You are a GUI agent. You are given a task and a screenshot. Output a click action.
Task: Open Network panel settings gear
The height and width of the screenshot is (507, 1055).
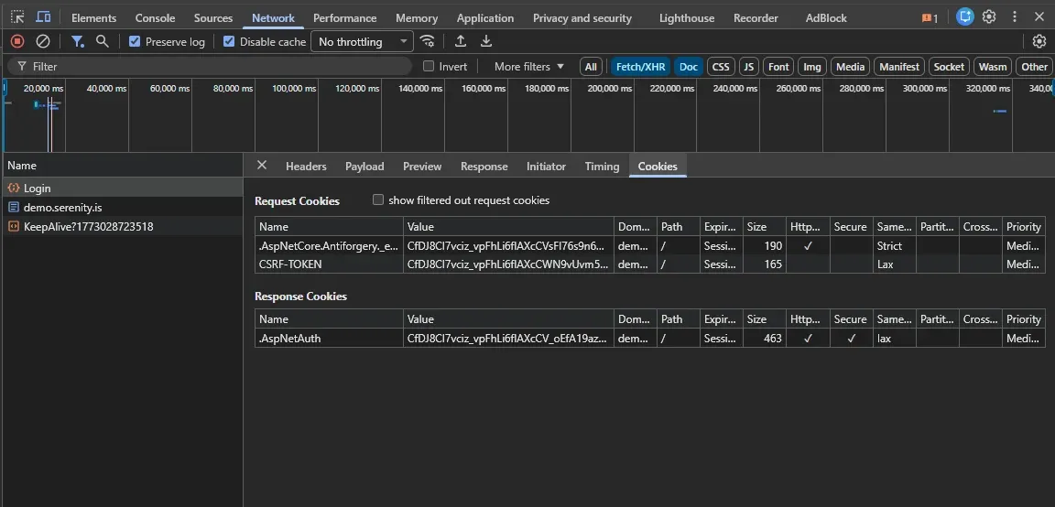coord(1039,42)
